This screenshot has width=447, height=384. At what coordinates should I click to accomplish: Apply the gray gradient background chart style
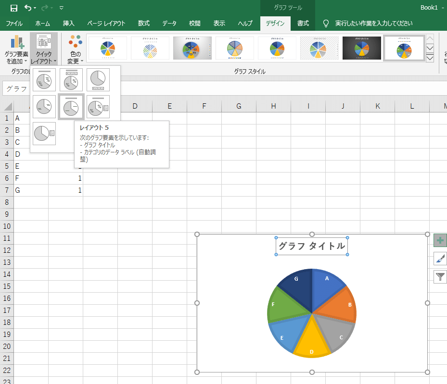192,48
